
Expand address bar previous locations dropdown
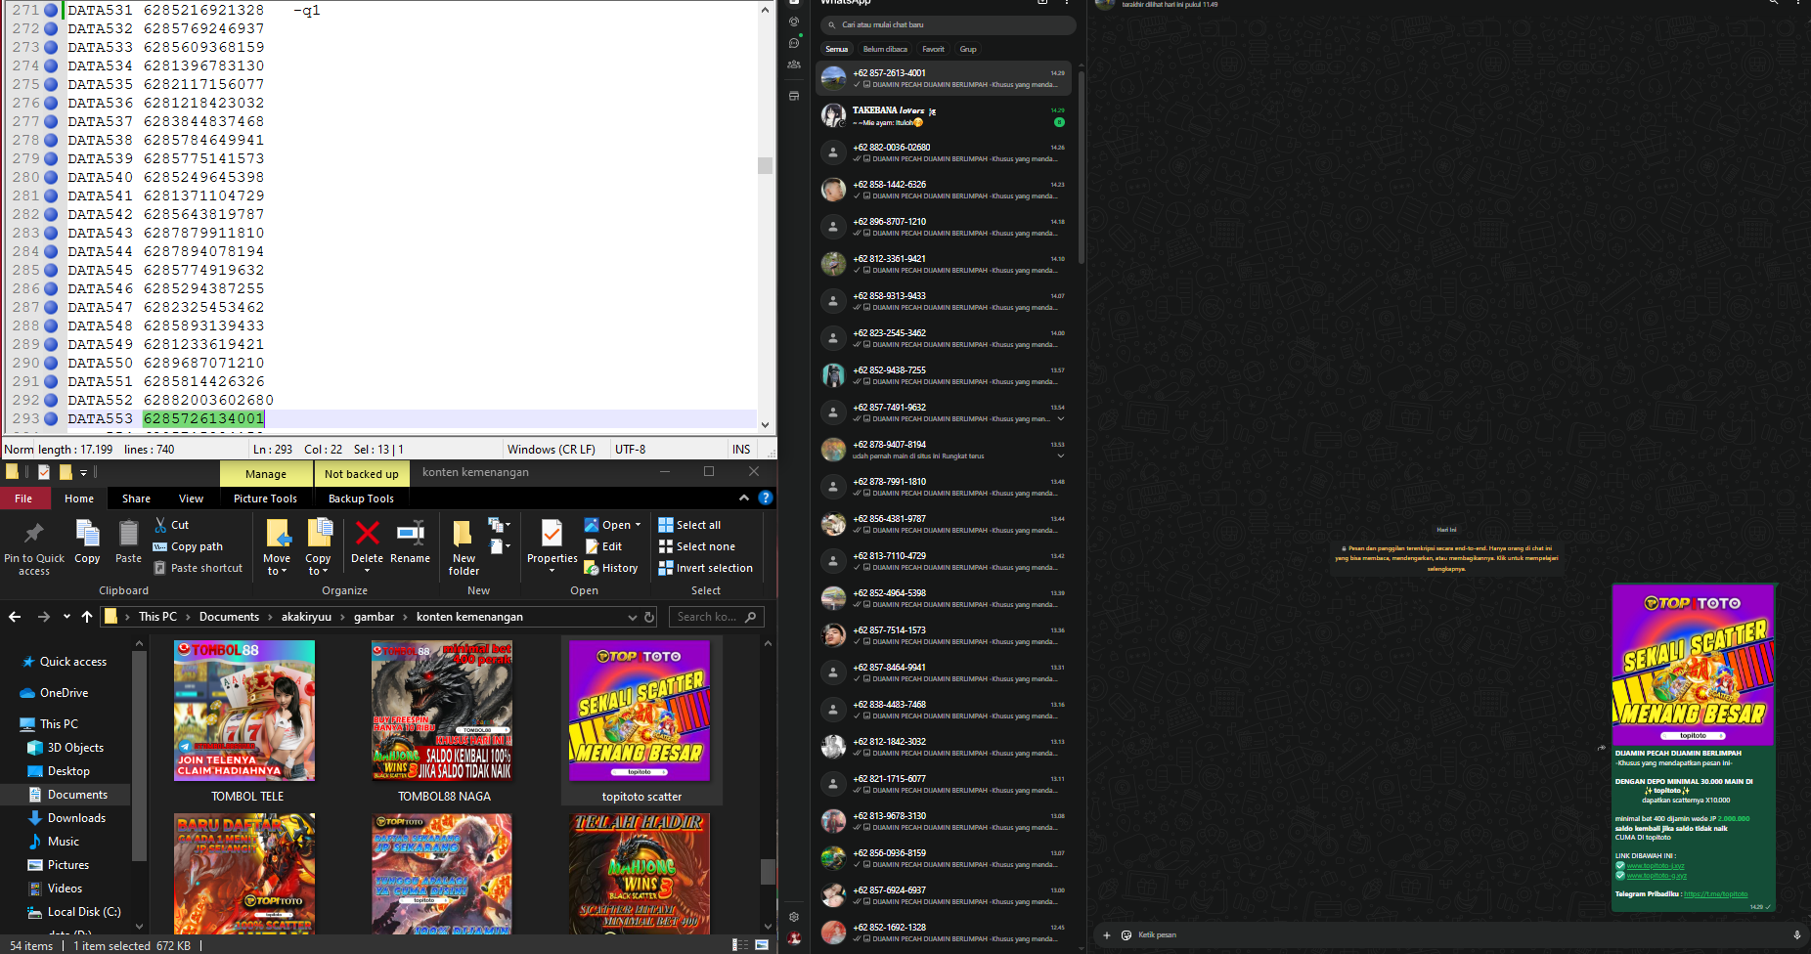[632, 617]
